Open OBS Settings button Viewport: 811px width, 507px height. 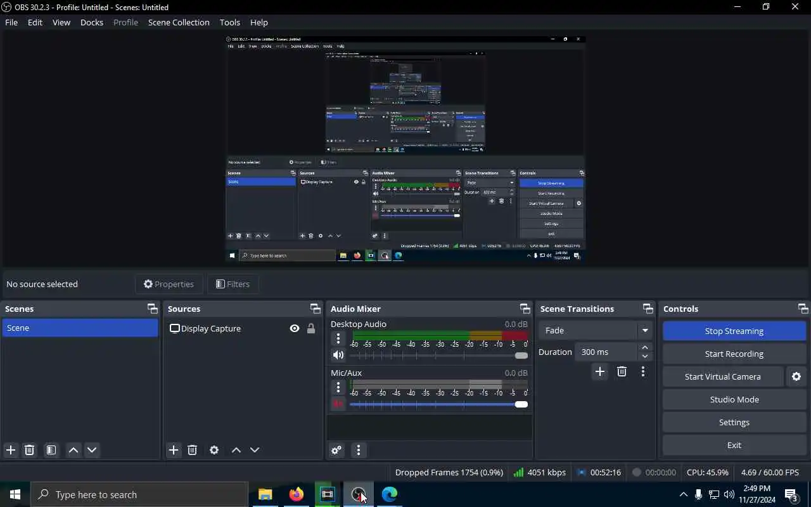(x=734, y=422)
